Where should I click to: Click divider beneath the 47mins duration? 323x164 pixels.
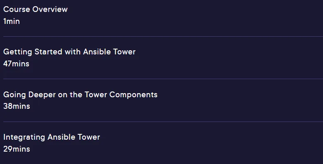(163, 79)
